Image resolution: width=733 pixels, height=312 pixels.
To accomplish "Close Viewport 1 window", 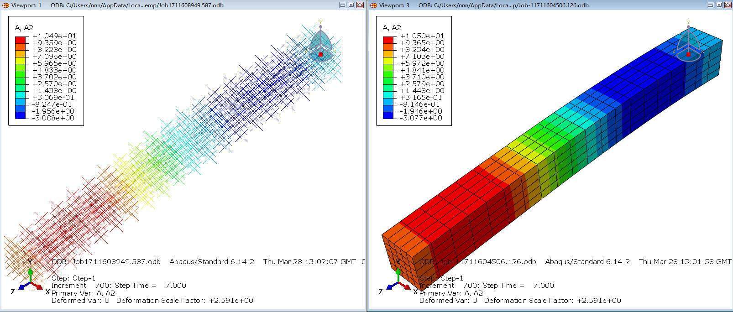I will (360, 5).
